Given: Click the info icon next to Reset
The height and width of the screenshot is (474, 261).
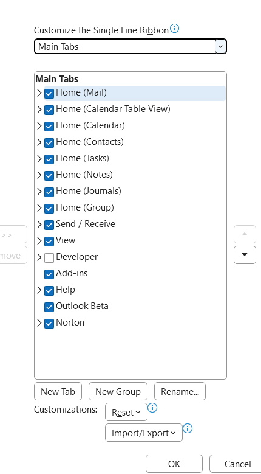Looking at the screenshot, I should tap(152, 408).
